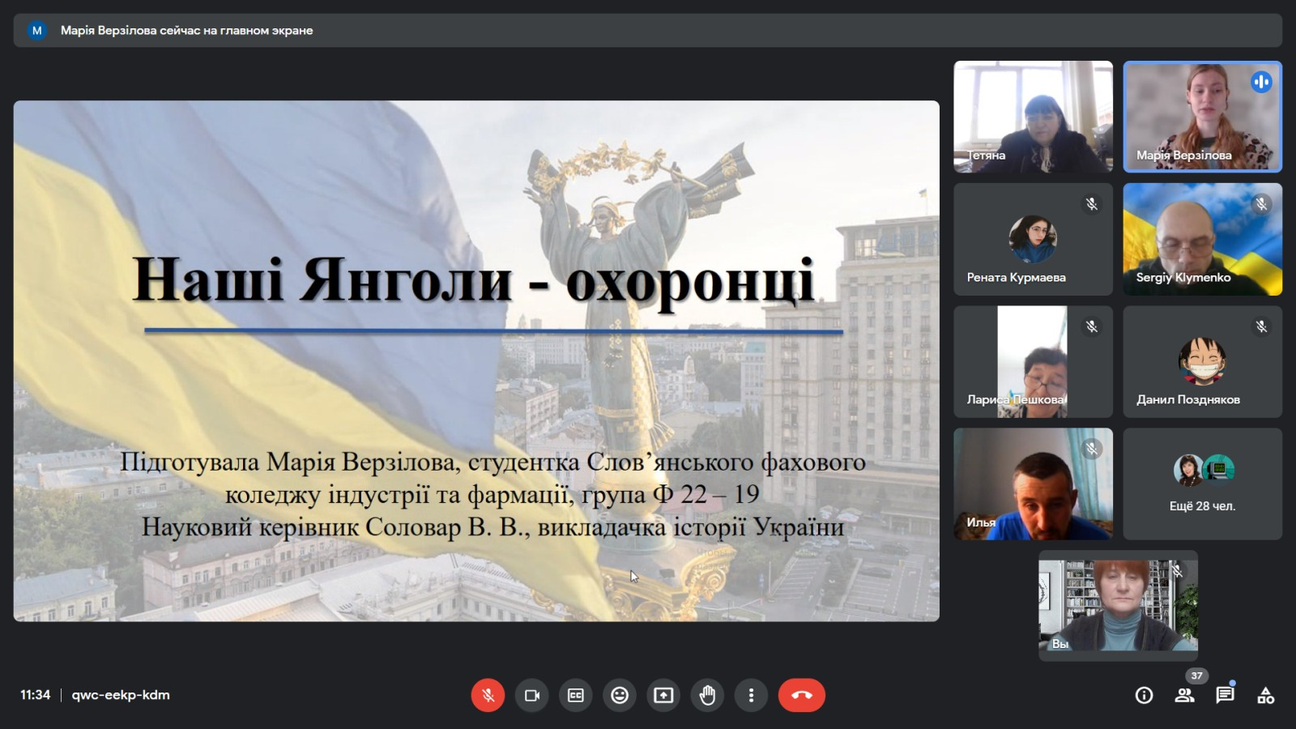The width and height of the screenshot is (1296, 729).
Task: Click the 'Марія Верзілова сейчас на главном экране' notice
Action: pos(186,31)
